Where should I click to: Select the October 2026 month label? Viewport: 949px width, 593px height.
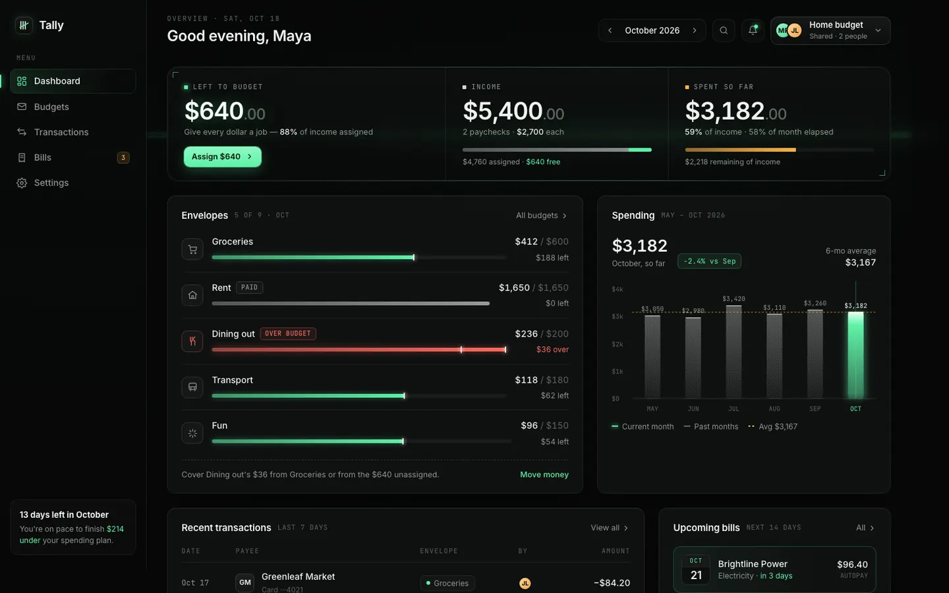652,30
